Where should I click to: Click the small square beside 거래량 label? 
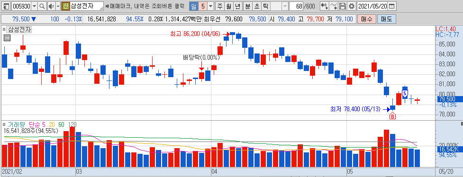[x=4, y=125]
